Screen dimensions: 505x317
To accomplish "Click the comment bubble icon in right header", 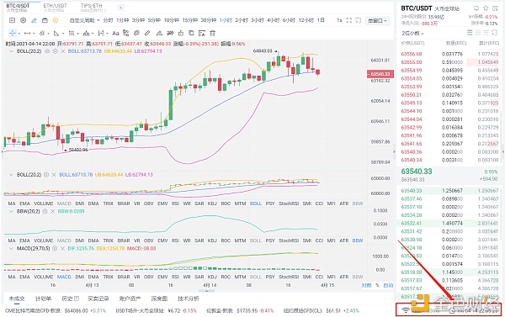I will pos(476,8).
